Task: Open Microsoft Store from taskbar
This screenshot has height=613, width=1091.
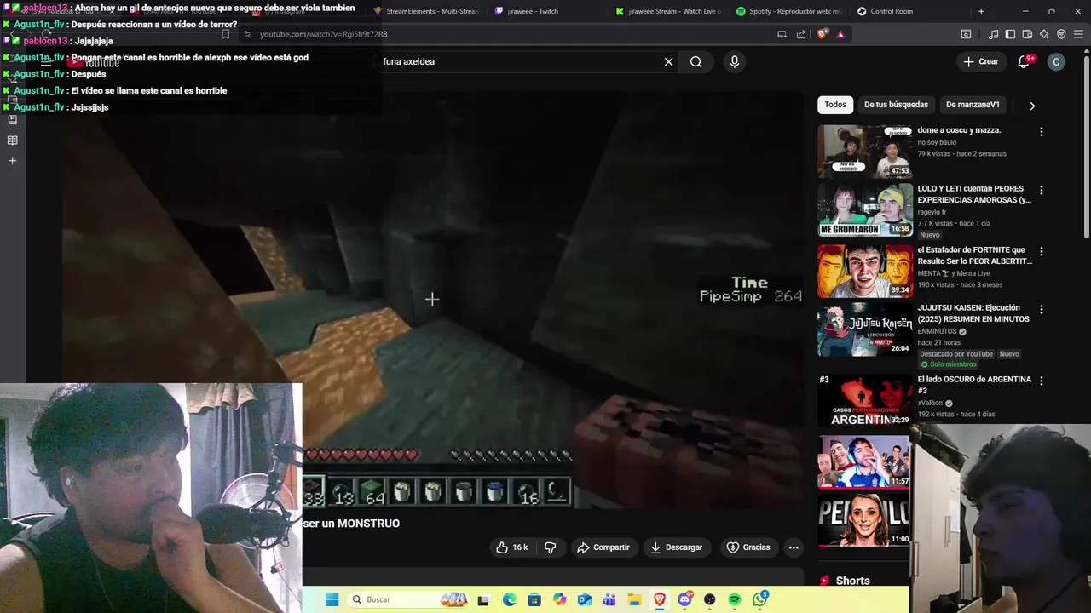Action: coord(534,599)
